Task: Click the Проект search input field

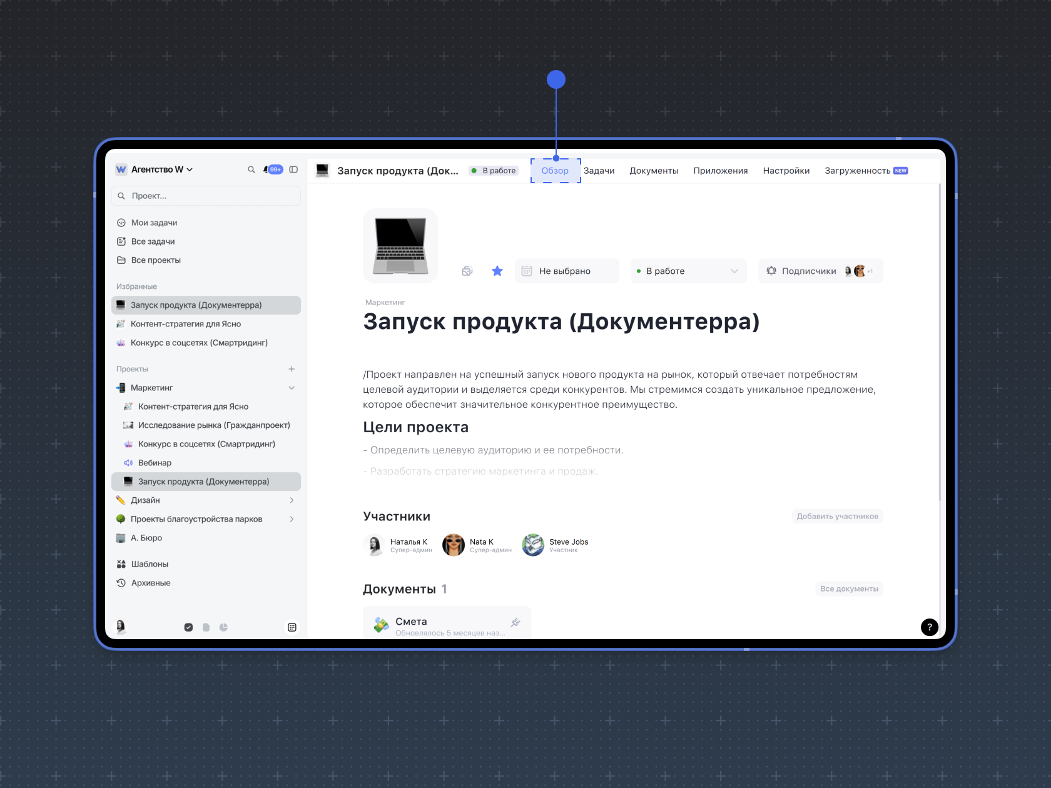Action: click(206, 196)
